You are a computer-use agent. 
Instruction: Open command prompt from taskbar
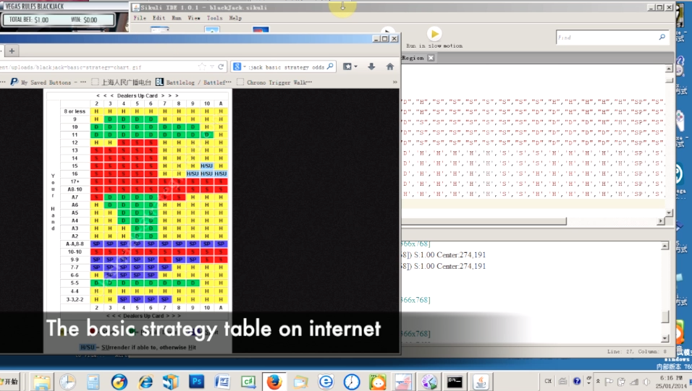point(455,382)
